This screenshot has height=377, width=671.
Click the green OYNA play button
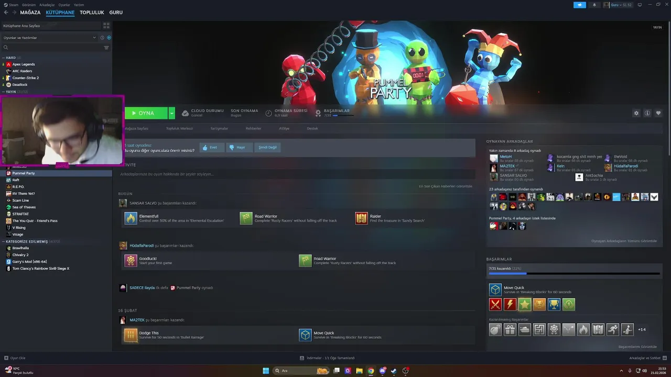pyautogui.click(x=146, y=113)
